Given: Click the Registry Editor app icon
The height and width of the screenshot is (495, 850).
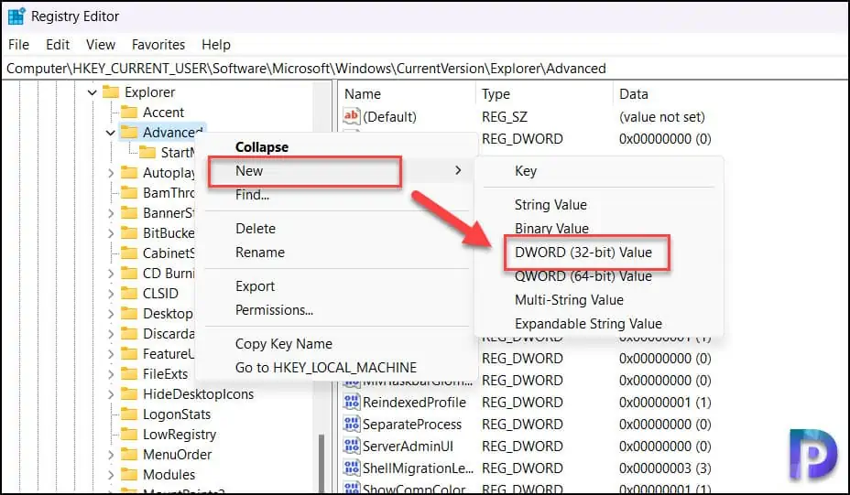Looking at the screenshot, I should [x=16, y=16].
